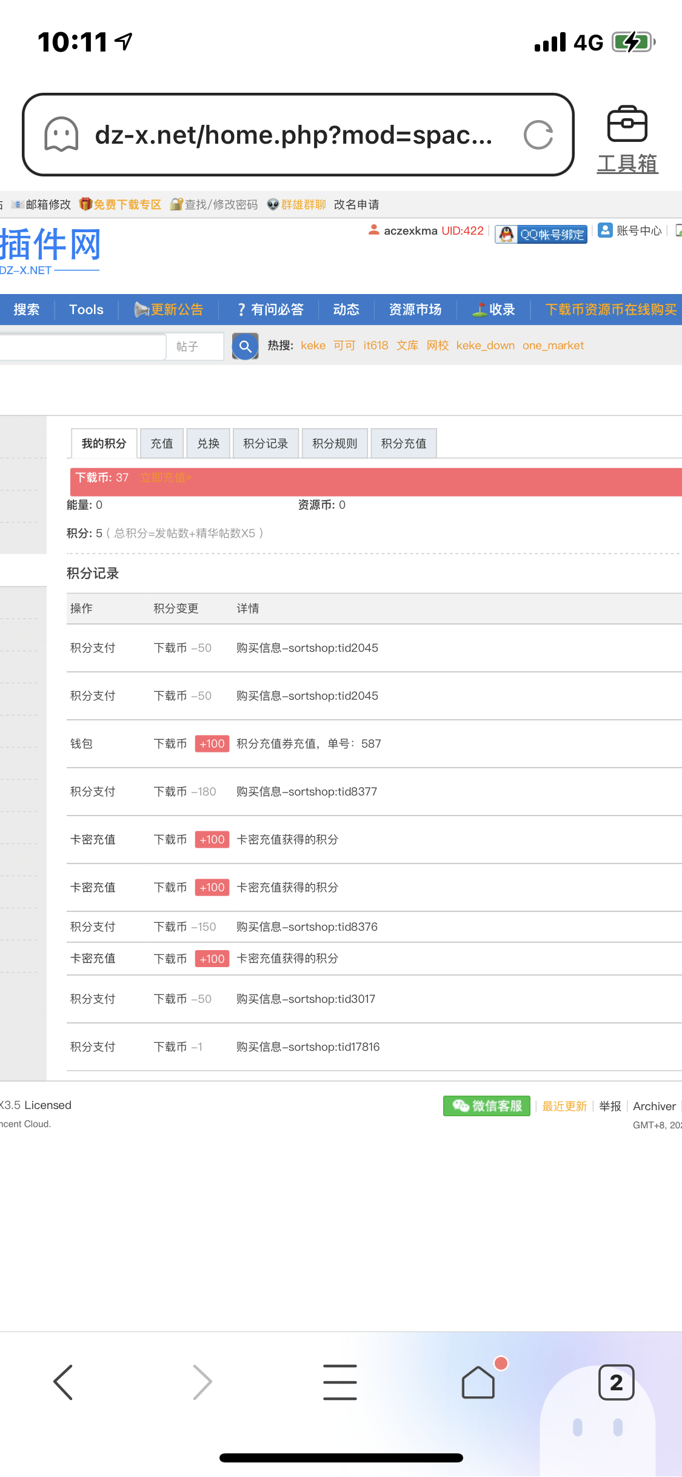The width and height of the screenshot is (682, 1477).
Task: Open the tabs counter showing 2
Action: [x=617, y=1382]
